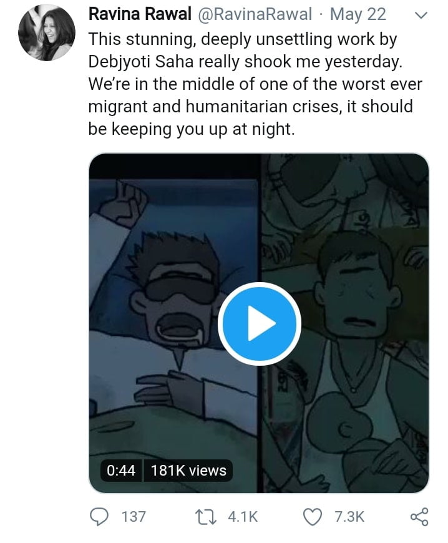Expand the tweet options chevron
This screenshot has height=543, width=448.
(420, 16)
